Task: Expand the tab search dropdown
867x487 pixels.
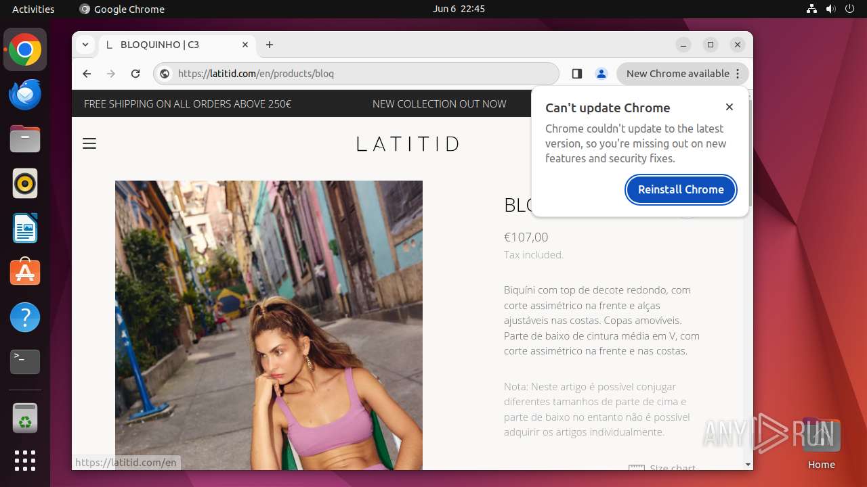Action: pyautogui.click(x=85, y=45)
